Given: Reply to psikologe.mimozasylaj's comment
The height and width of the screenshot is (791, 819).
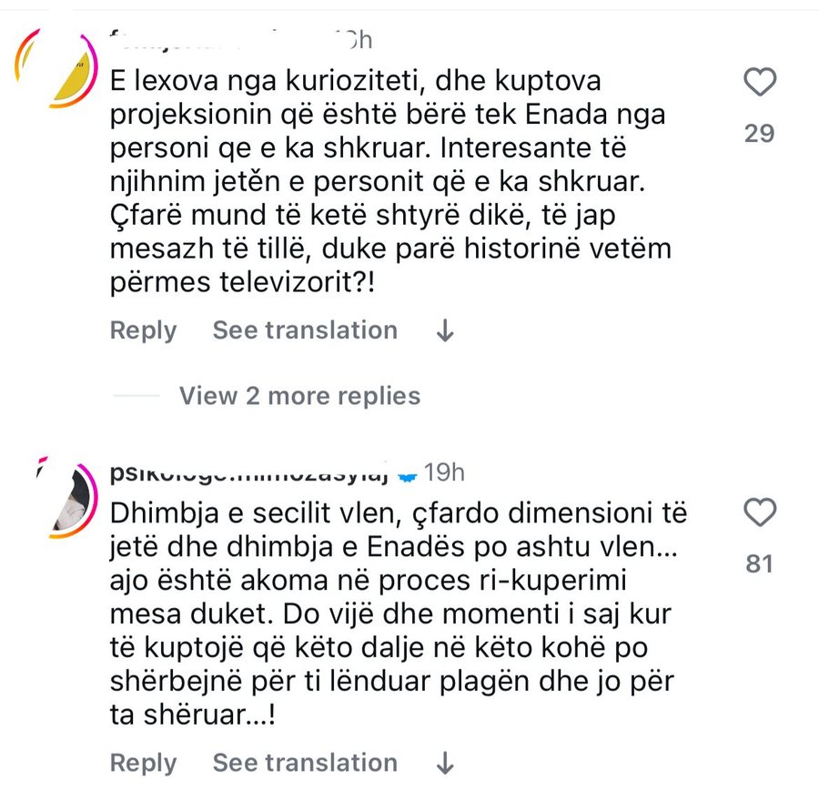Looking at the screenshot, I should click(142, 763).
